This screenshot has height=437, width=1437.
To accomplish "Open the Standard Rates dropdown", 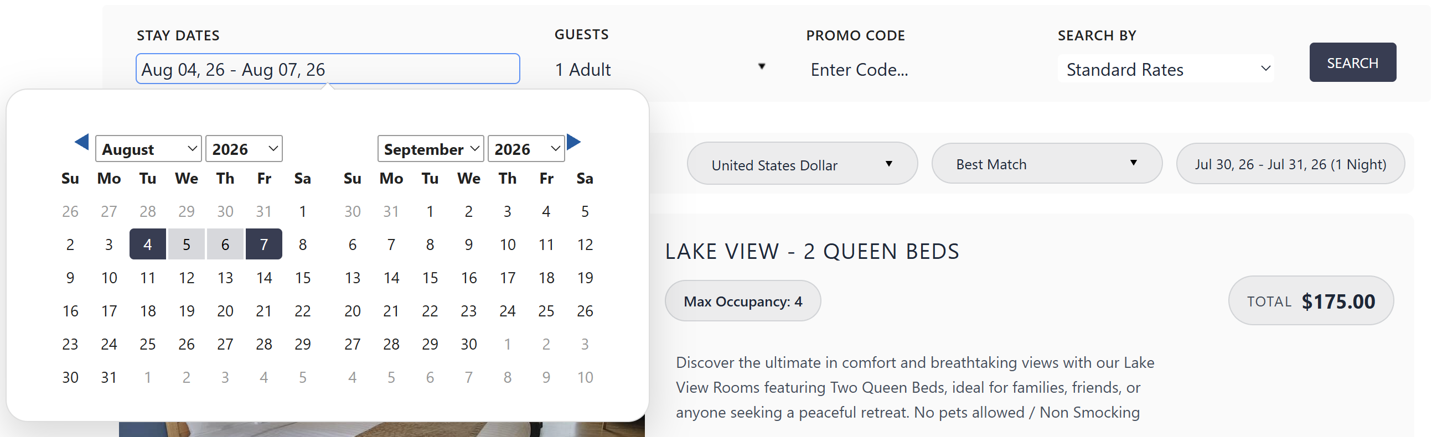I will [1165, 69].
